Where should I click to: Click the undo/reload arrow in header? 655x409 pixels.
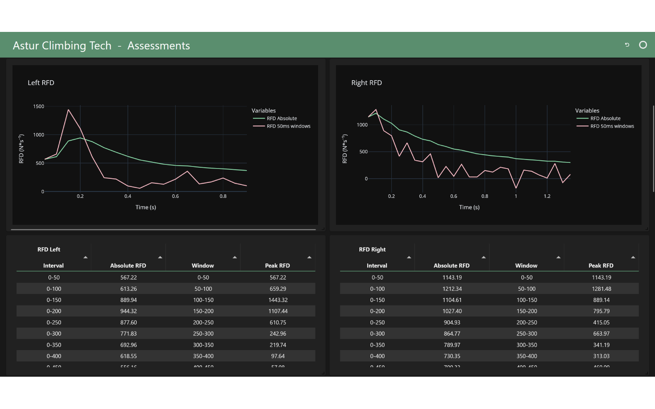click(x=627, y=45)
